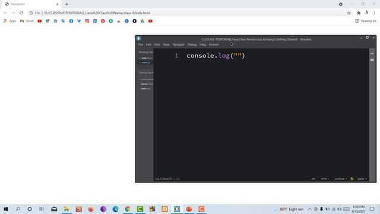
Task: Click the Chrome back button
Action: (5, 13)
